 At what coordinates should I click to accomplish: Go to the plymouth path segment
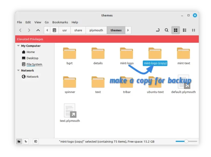[x=96, y=30]
